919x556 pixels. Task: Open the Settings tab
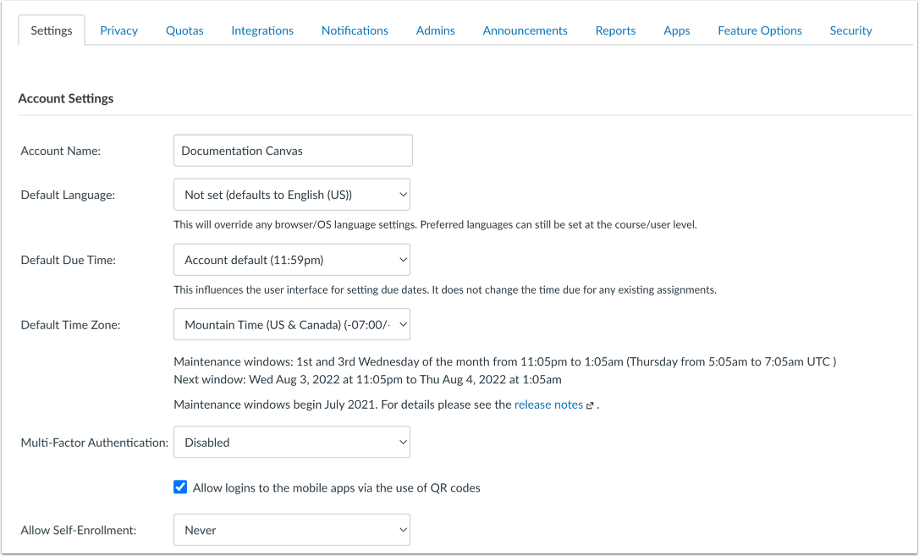pos(52,30)
